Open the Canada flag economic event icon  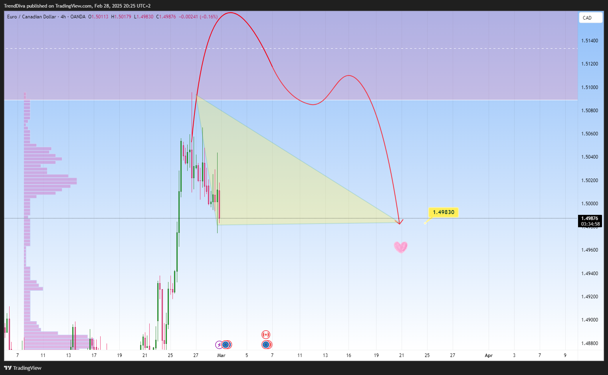(x=266, y=335)
